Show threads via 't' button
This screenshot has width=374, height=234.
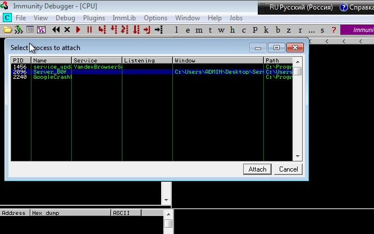tap(210, 30)
